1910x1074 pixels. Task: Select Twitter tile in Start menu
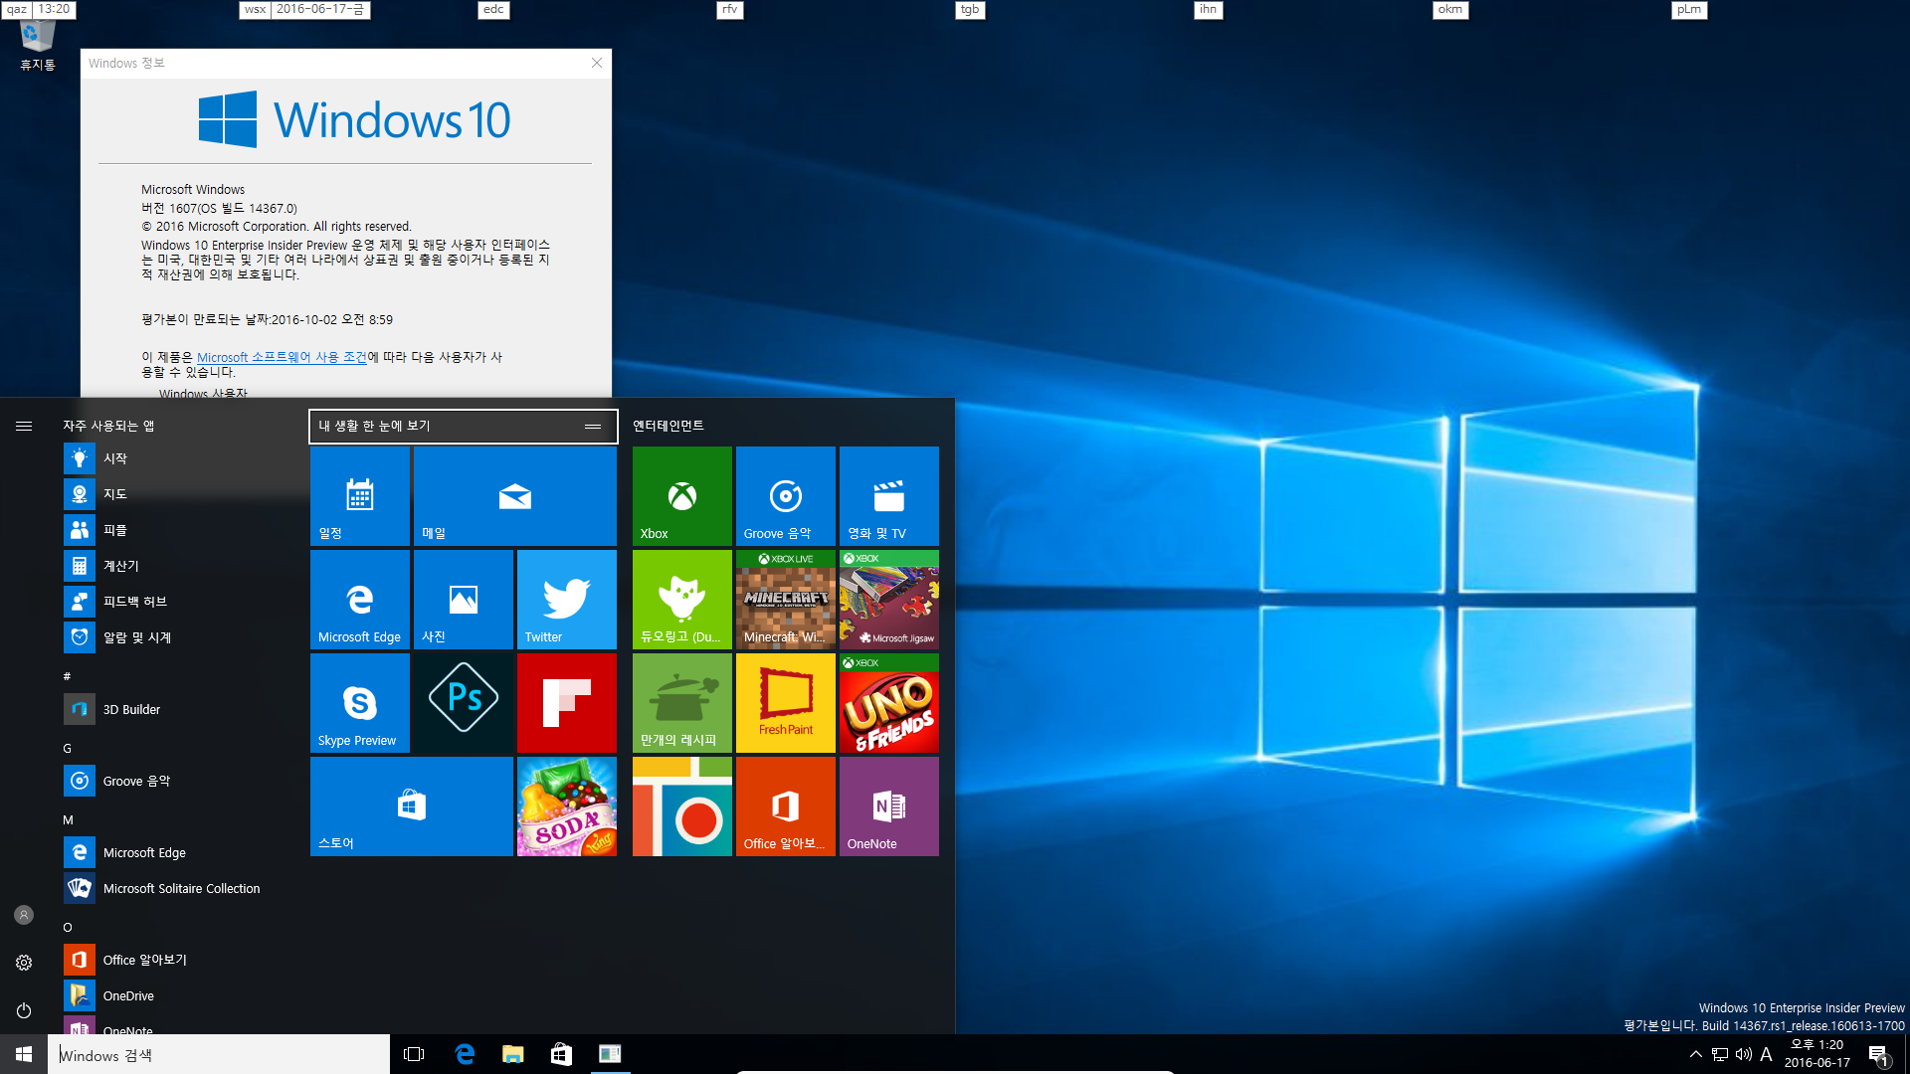coord(565,600)
